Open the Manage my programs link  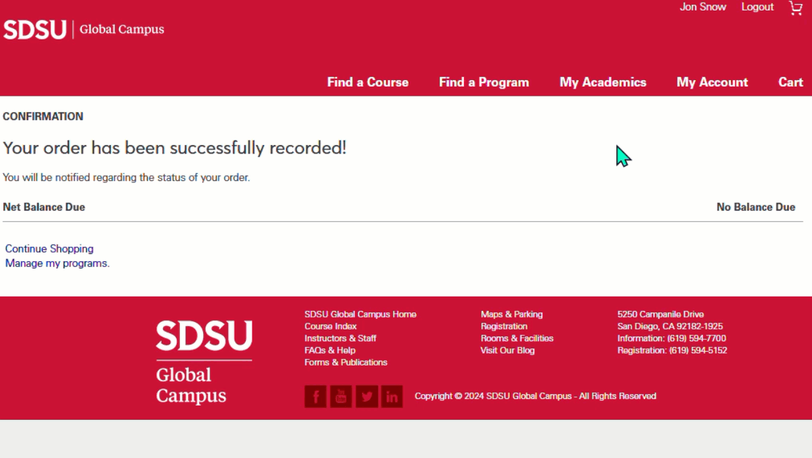coord(57,263)
